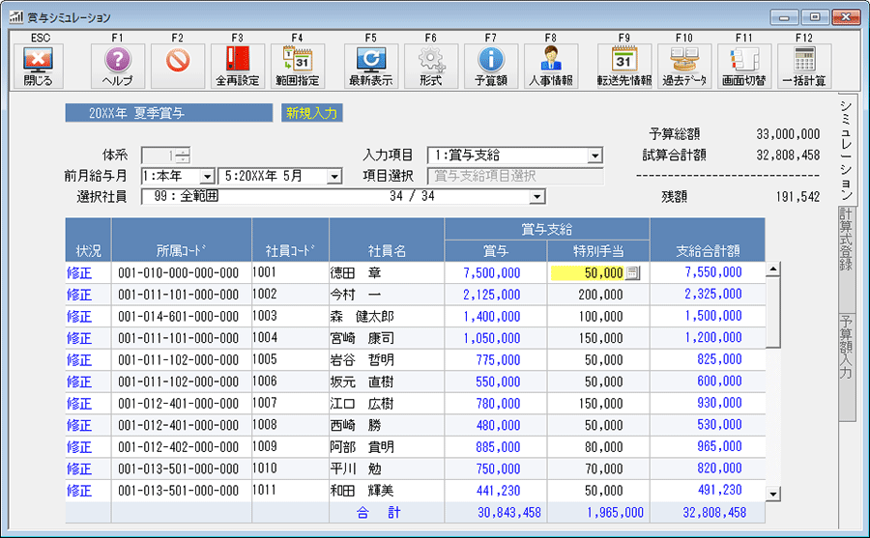Expand the 選択社員 99:全範囲 dropdown
Image resolution: width=870 pixels, height=538 pixels.
click(x=536, y=196)
